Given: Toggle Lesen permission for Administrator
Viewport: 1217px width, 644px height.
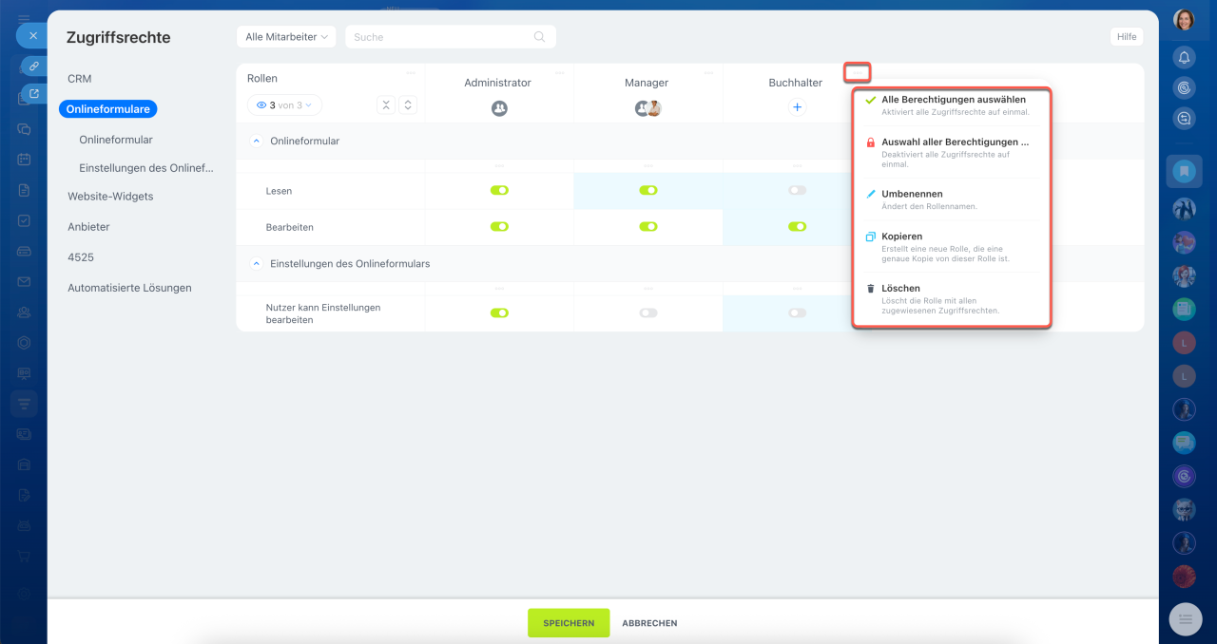Looking at the screenshot, I should point(499,190).
